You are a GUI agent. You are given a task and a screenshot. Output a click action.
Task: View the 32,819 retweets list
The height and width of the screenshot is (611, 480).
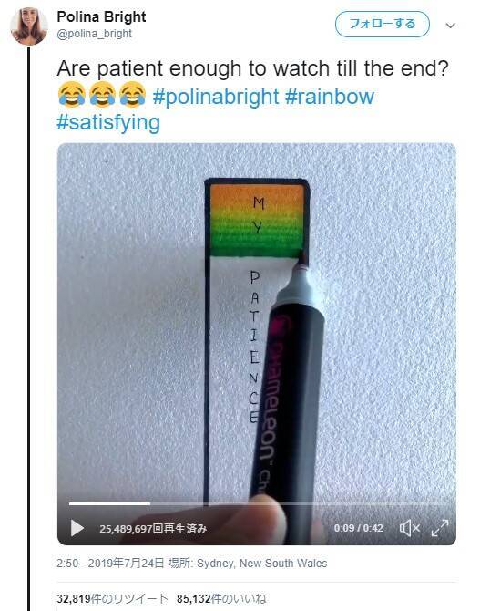coord(112,598)
